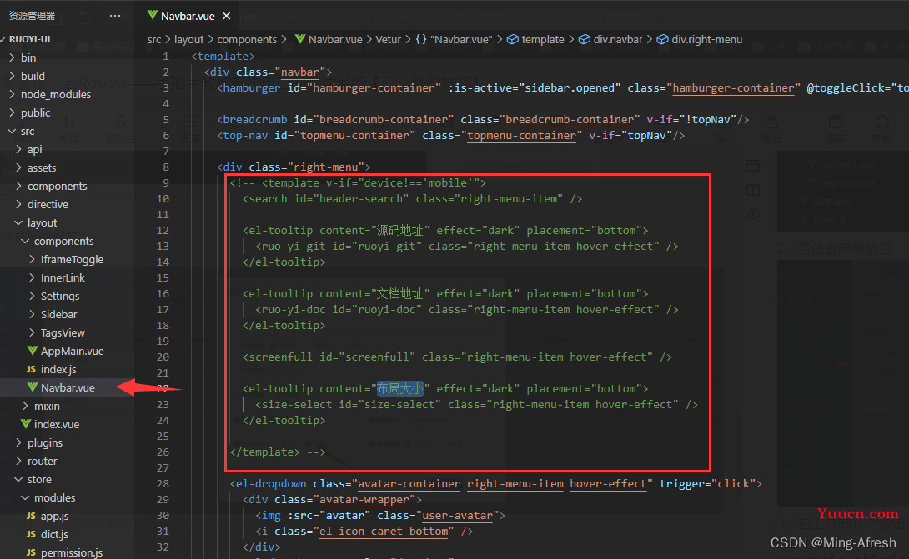Image resolution: width=909 pixels, height=559 pixels.
Task: Click the avatar-container class on line 28
Action: click(x=409, y=484)
